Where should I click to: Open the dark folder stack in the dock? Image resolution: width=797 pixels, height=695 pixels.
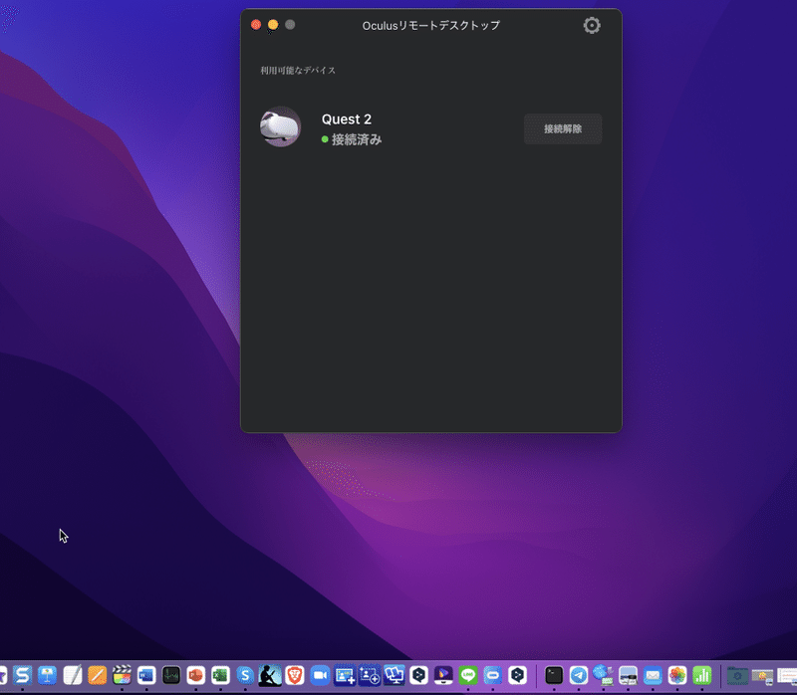(x=737, y=676)
